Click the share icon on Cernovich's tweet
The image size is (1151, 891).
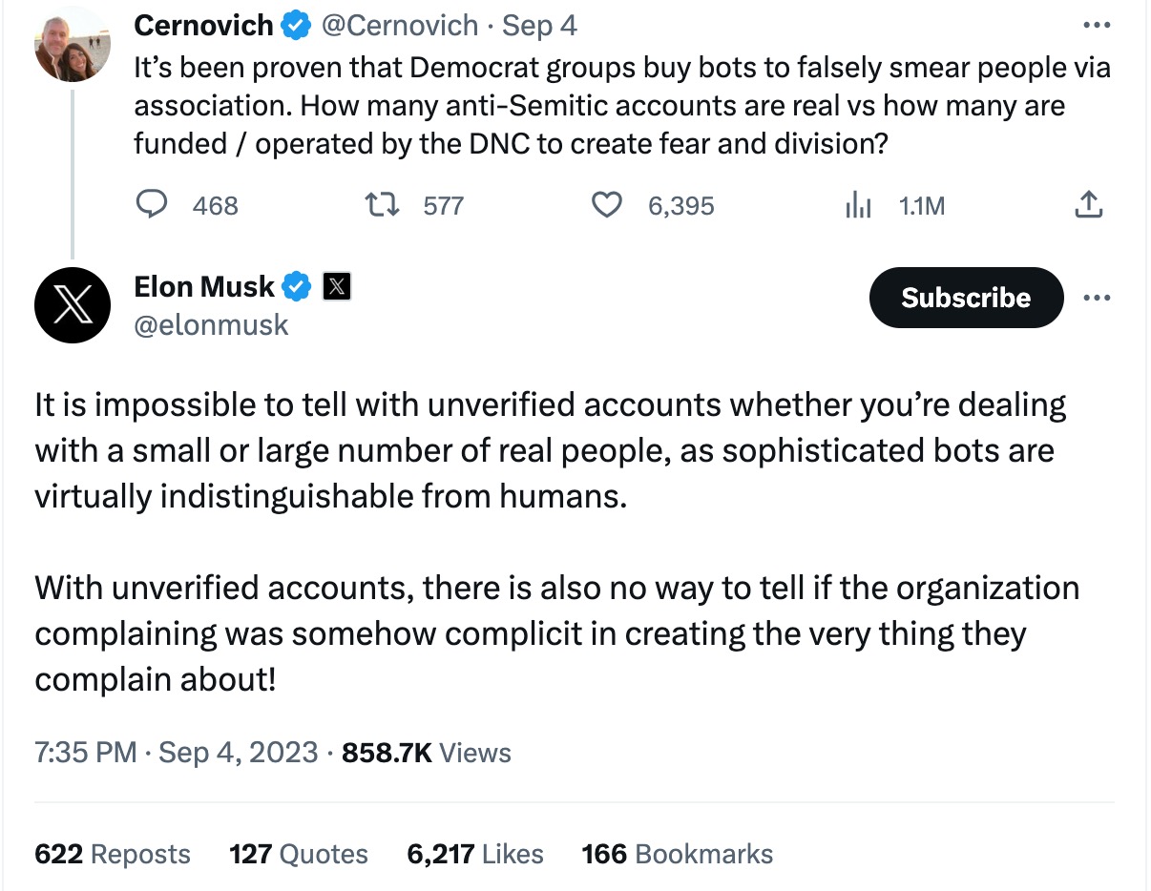(x=1089, y=205)
